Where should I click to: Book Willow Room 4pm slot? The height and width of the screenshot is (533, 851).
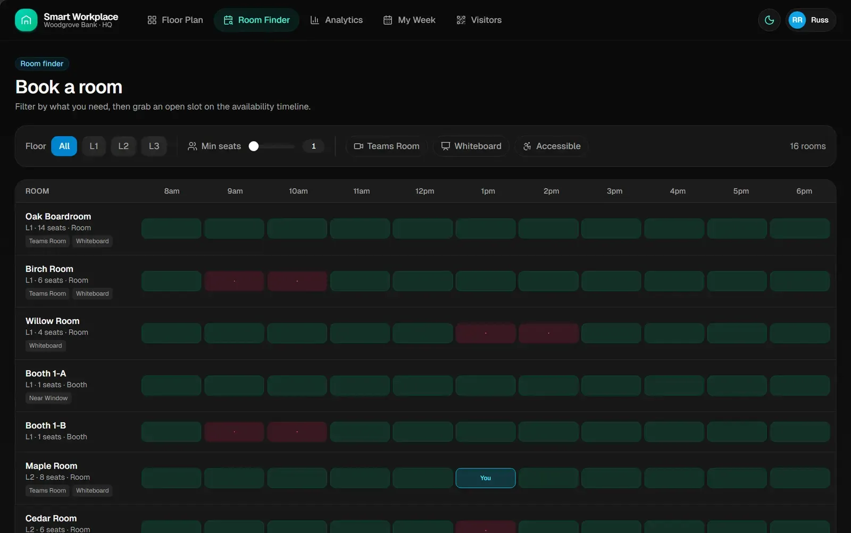click(674, 334)
